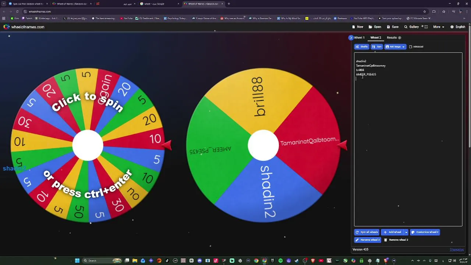Create a New wheel from the header
Image resolution: width=471 pixels, height=265 pixels.
[x=358, y=27]
